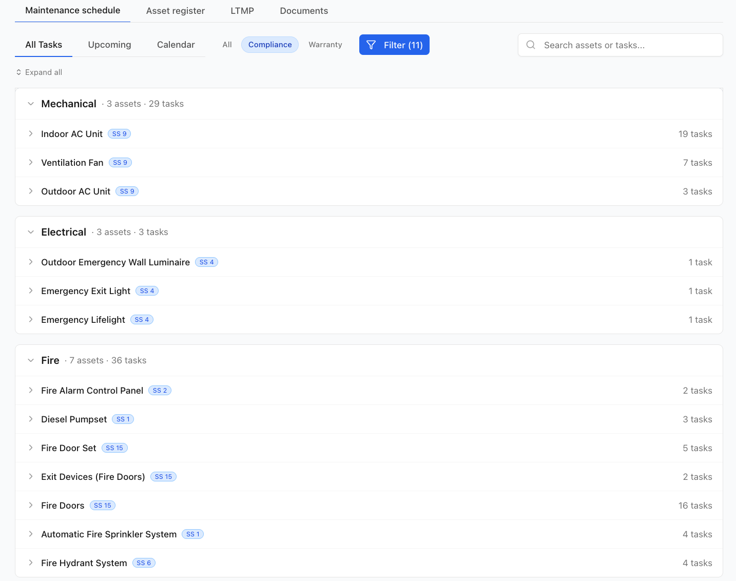This screenshot has width=736, height=581.
Task: Expand the Fire Alarm Control Panel row
Action: (31, 391)
